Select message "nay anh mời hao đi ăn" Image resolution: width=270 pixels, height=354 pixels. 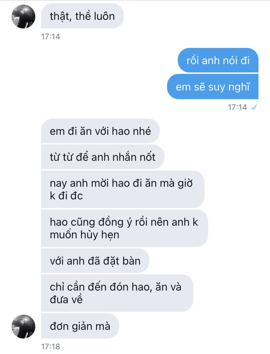(123, 189)
